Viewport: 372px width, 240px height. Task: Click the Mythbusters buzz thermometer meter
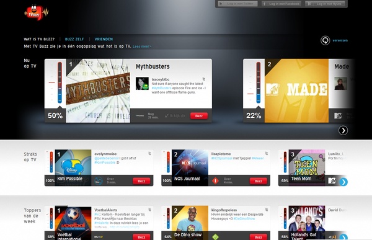pos(60,82)
